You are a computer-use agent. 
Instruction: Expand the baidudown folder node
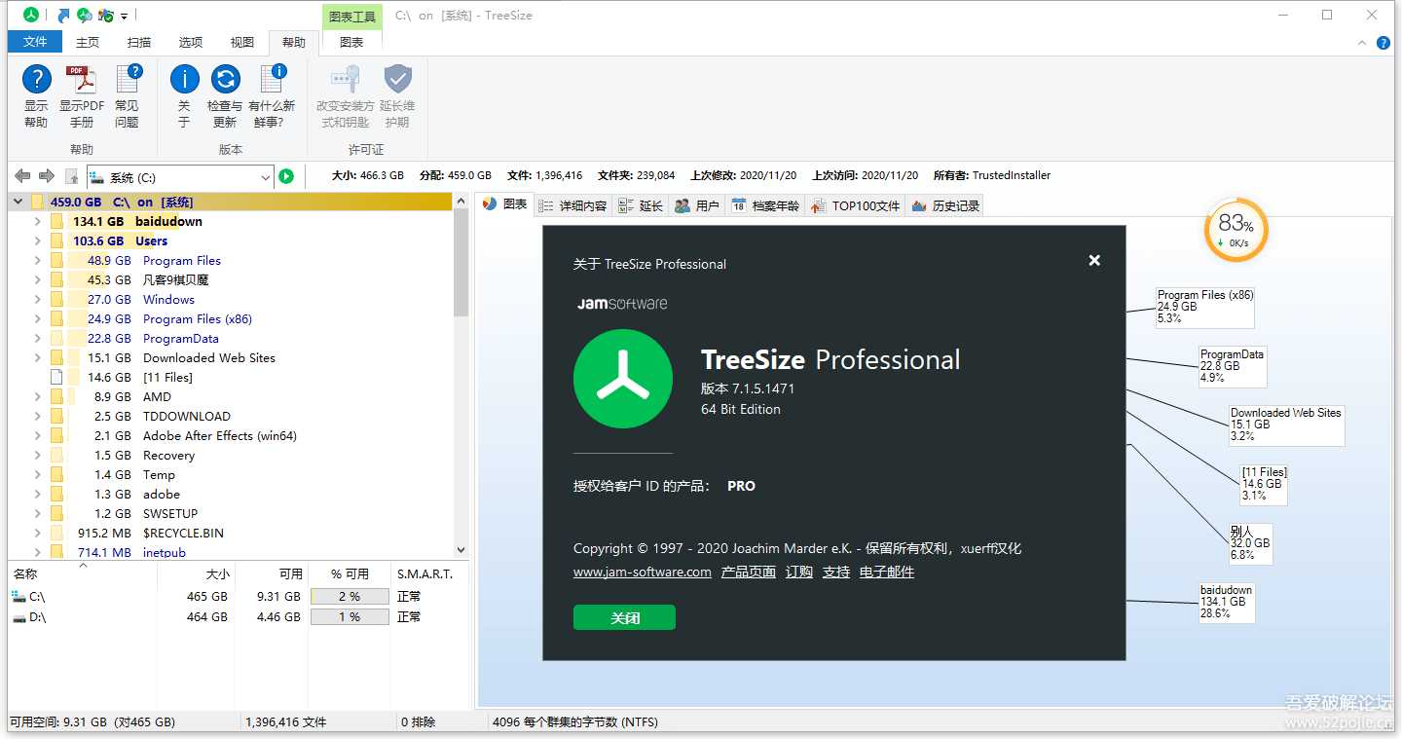(37, 221)
